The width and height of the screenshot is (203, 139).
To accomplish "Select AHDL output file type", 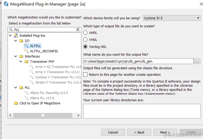I will (x=85, y=33).
